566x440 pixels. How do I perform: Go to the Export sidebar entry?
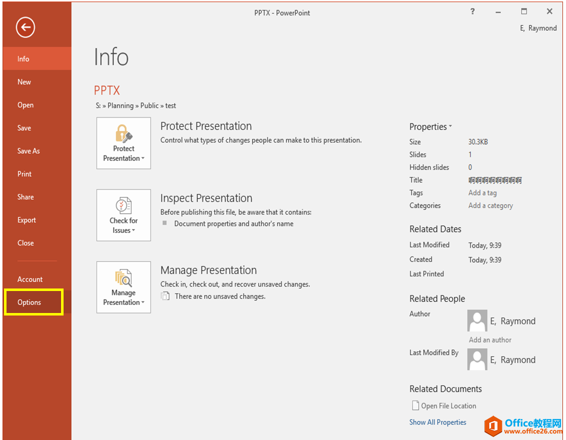(27, 220)
